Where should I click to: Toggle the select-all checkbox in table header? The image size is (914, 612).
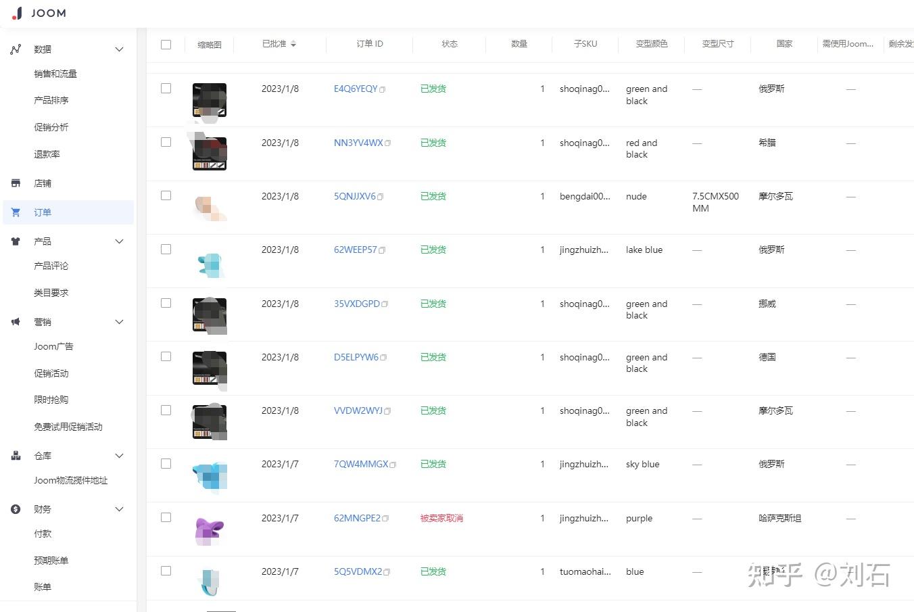[166, 44]
